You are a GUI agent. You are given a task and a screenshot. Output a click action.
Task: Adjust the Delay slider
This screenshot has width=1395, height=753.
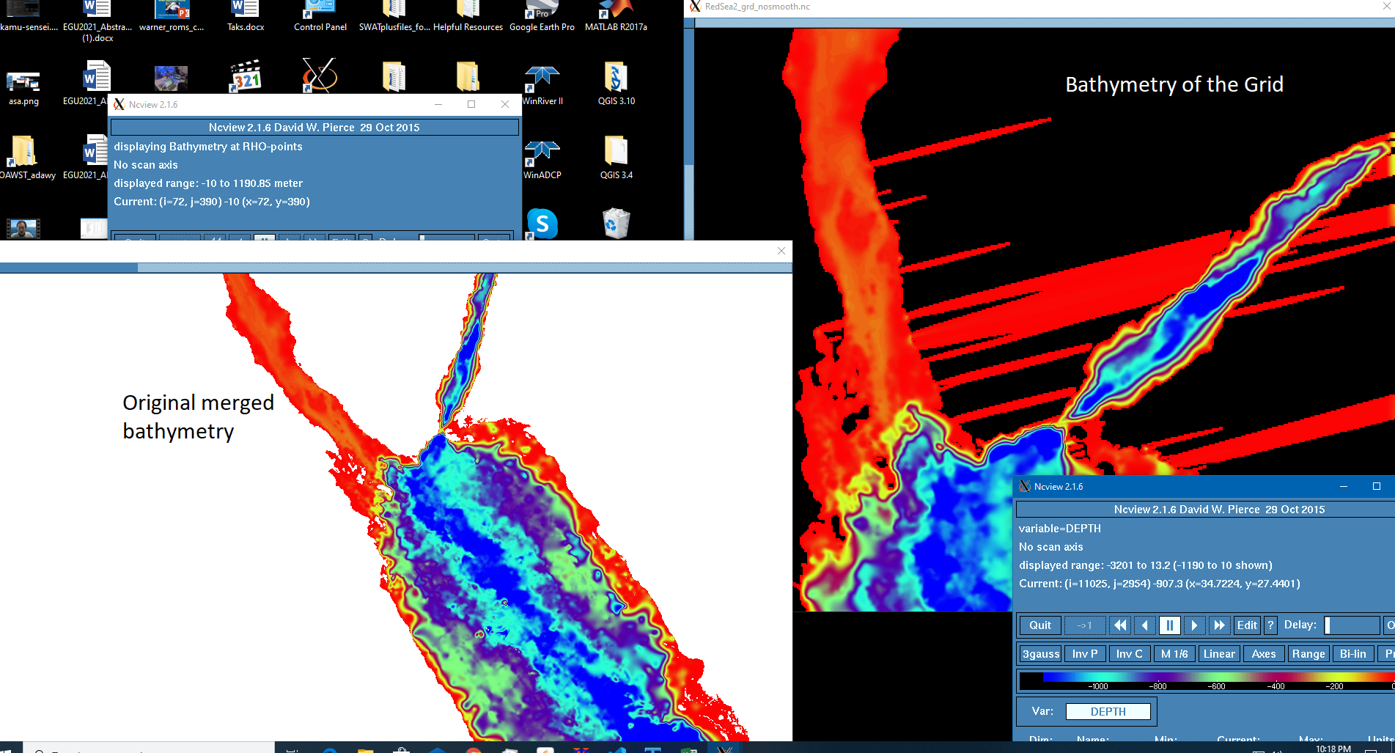pyautogui.click(x=1352, y=625)
